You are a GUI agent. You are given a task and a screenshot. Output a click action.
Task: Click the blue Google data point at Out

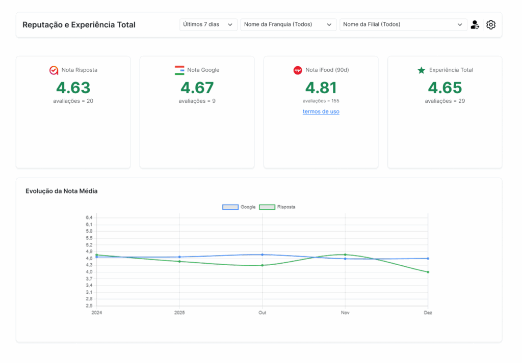coord(262,255)
